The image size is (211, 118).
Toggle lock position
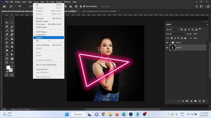tap(178, 38)
